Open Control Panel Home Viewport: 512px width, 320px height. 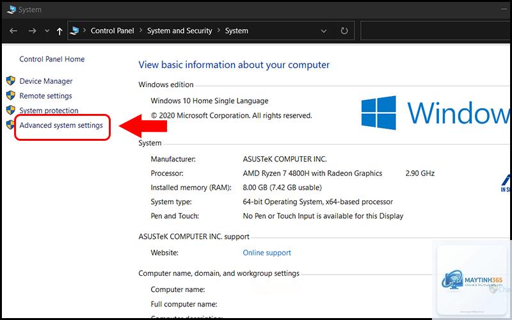[52, 59]
